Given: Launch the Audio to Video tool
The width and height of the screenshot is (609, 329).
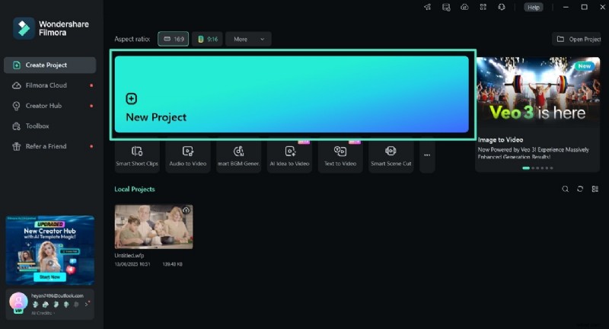Looking at the screenshot, I should (x=188, y=155).
